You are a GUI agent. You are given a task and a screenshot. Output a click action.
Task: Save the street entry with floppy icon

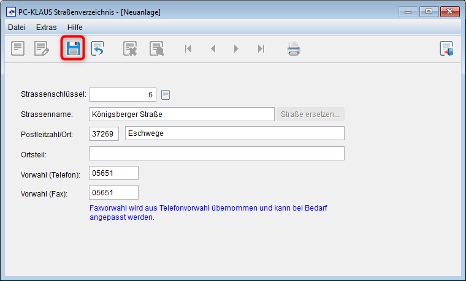73,49
